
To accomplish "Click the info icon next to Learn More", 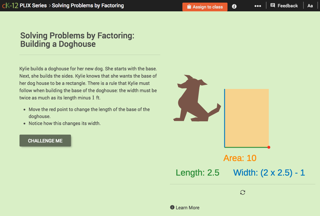I will pyautogui.click(x=172, y=208).
